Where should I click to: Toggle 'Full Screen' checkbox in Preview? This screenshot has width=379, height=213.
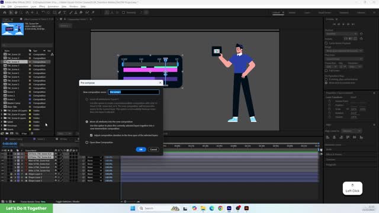coord(326,70)
